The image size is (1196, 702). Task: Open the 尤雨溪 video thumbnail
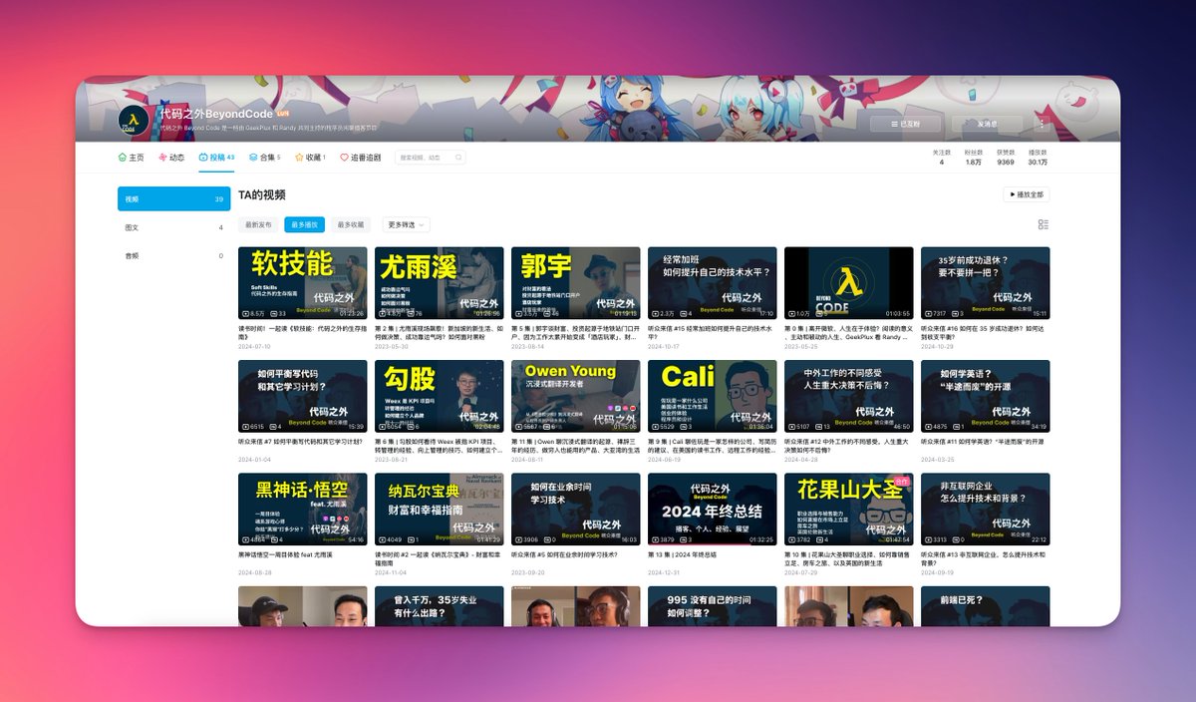click(x=439, y=283)
